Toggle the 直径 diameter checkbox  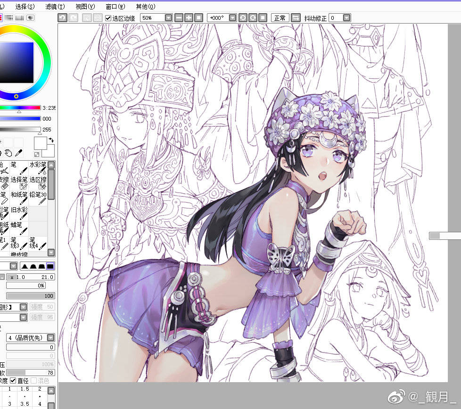pyautogui.click(x=13, y=381)
